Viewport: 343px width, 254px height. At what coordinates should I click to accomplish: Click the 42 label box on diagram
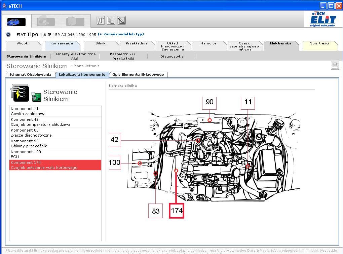[115, 140]
